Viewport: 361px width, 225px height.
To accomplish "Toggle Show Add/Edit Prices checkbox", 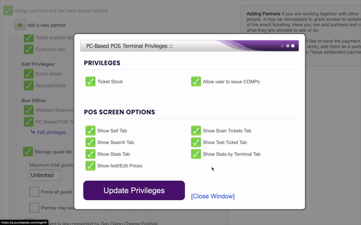I will [x=90, y=166].
